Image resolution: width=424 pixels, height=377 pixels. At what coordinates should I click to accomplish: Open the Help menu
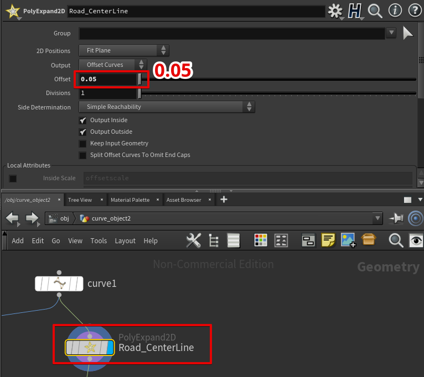click(151, 240)
